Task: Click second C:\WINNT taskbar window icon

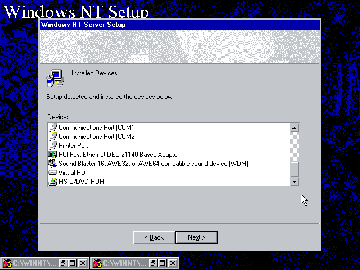Action: [x=97, y=263]
